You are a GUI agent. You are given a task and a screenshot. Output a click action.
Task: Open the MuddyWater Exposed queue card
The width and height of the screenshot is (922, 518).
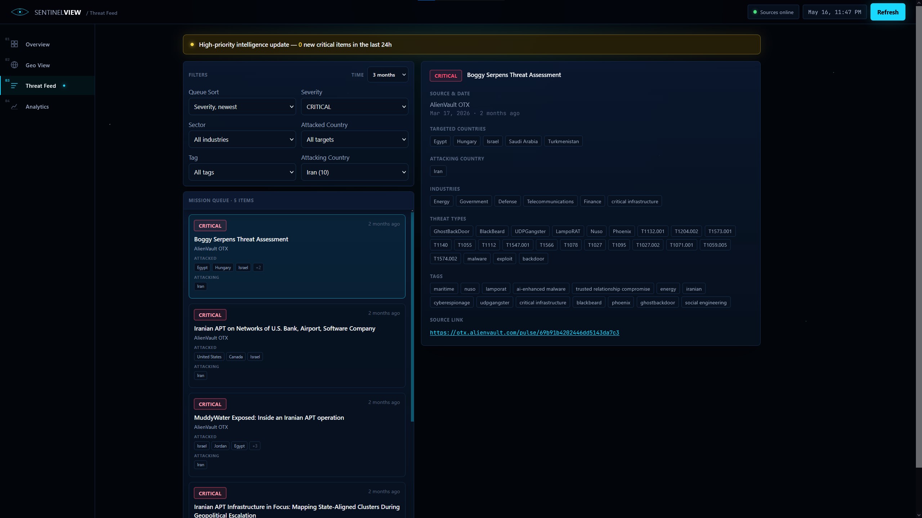pyautogui.click(x=297, y=435)
